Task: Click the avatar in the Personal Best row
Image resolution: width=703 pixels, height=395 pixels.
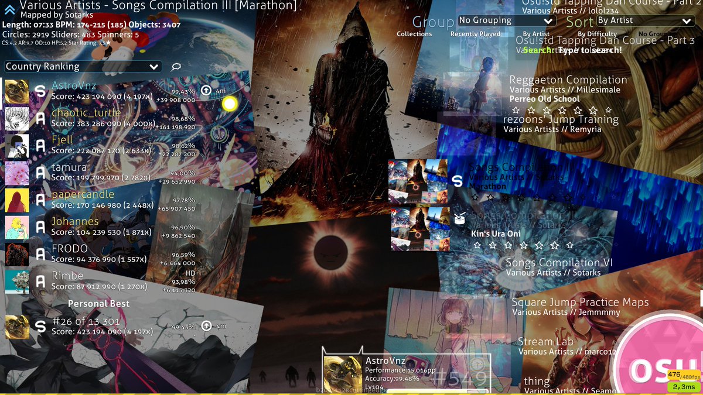Action: pyautogui.click(x=17, y=327)
